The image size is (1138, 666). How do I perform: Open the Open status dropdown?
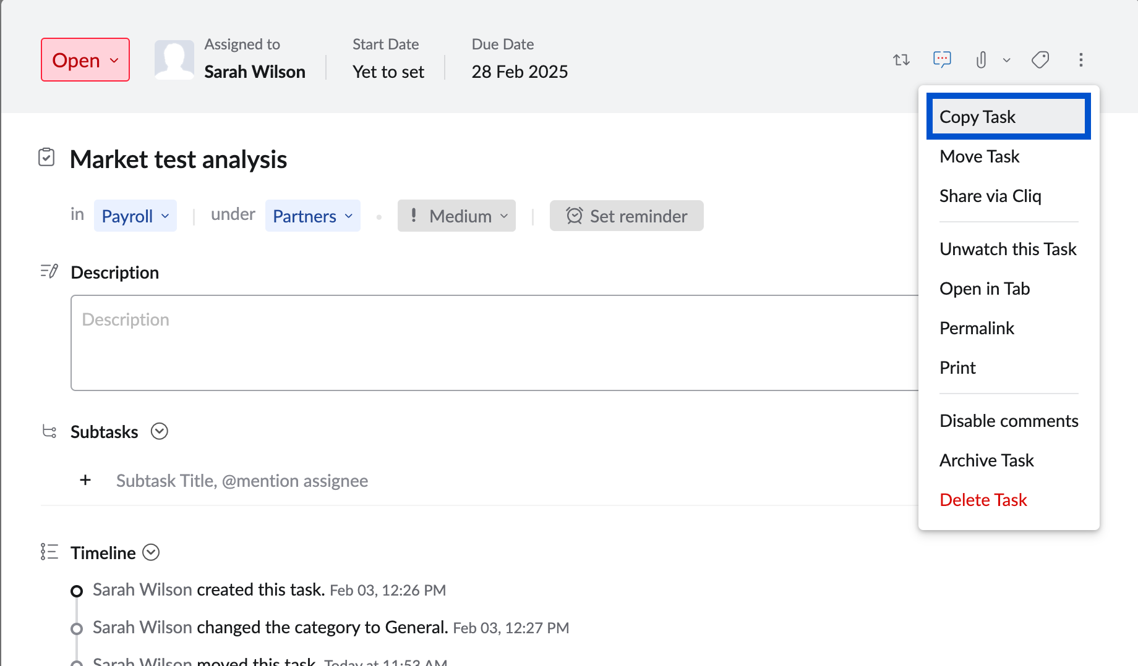[85, 60]
